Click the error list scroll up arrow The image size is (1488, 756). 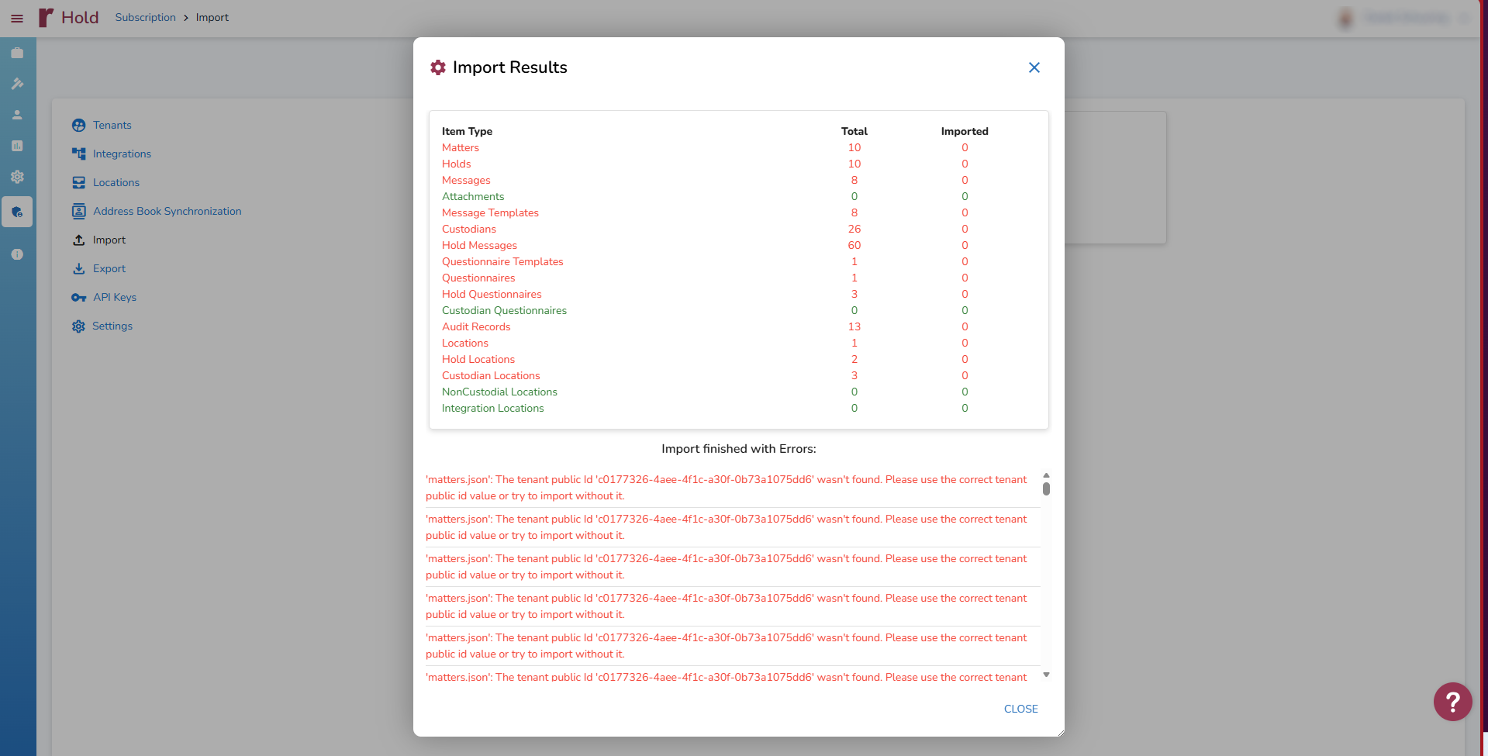point(1046,475)
